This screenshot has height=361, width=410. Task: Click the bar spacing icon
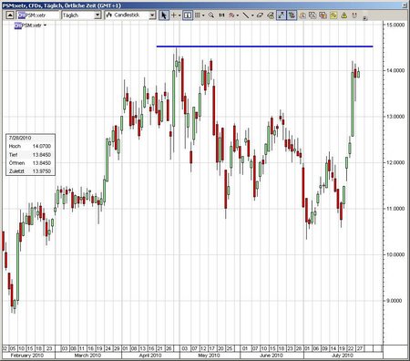[x=221, y=15]
